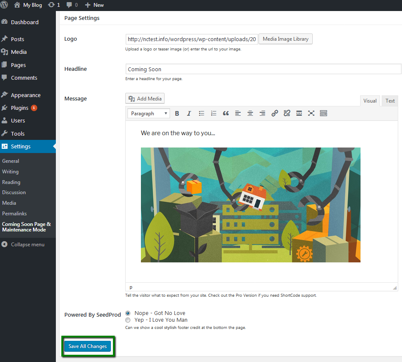Insert a bulleted list
The height and width of the screenshot is (362, 402).
(x=201, y=114)
